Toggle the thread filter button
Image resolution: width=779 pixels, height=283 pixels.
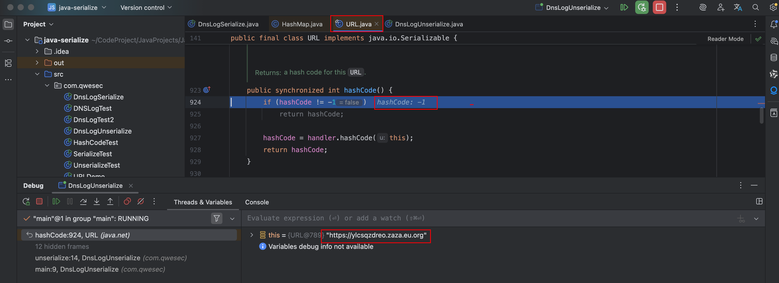coord(216,218)
